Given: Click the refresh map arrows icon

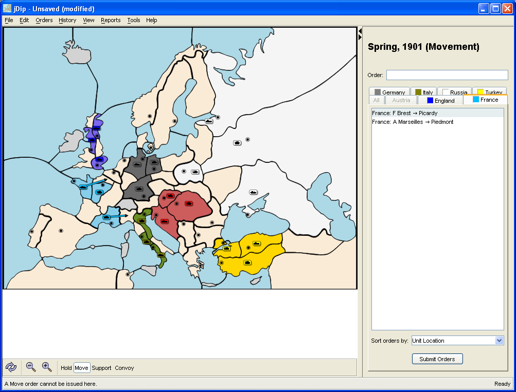Looking at the screenshot, I should click(11, 367).
